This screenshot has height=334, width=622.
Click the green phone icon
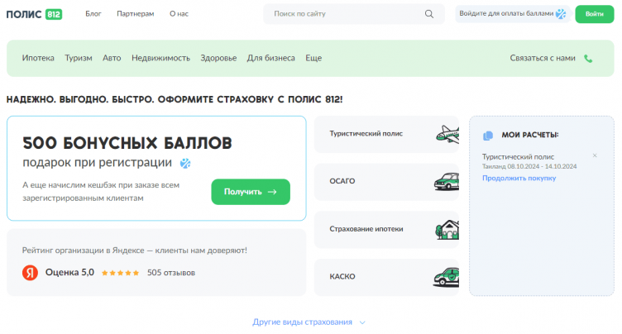pyautogui.click(x=588, y=59)
